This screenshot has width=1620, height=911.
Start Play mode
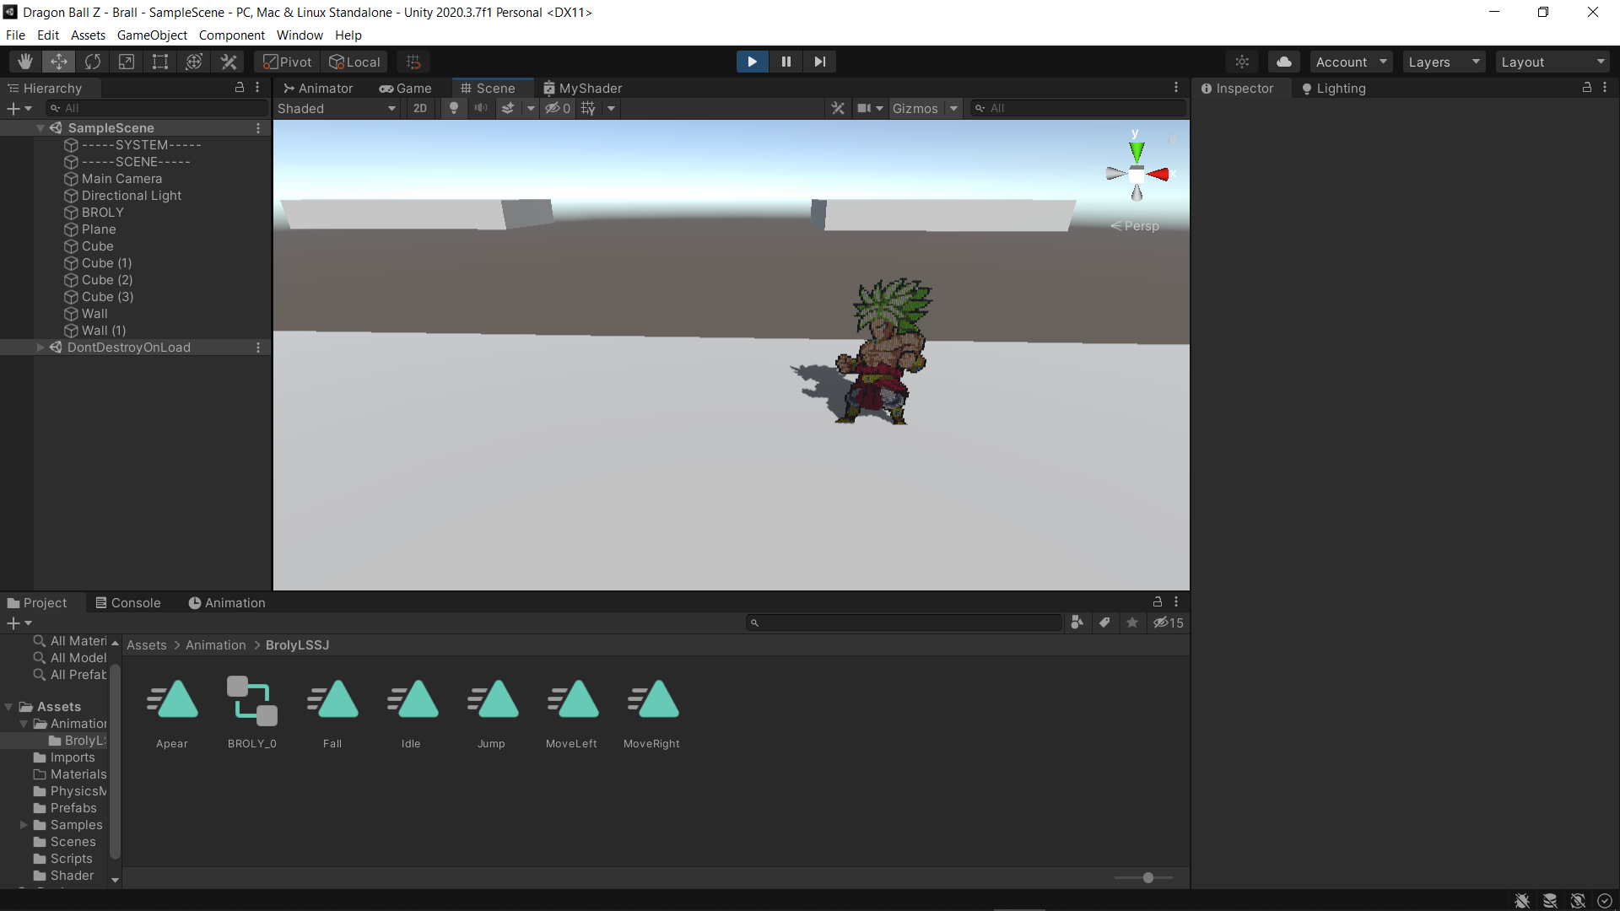click(x=752, y=62)
